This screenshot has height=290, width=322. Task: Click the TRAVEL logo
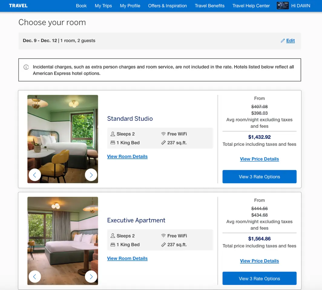coord(18,6)
